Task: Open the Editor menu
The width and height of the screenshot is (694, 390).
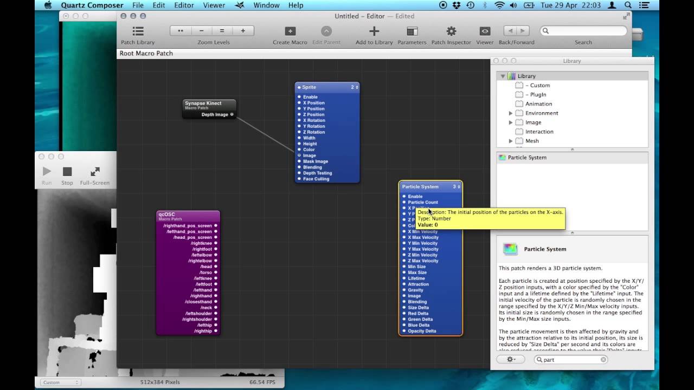Action: point(184,5)
